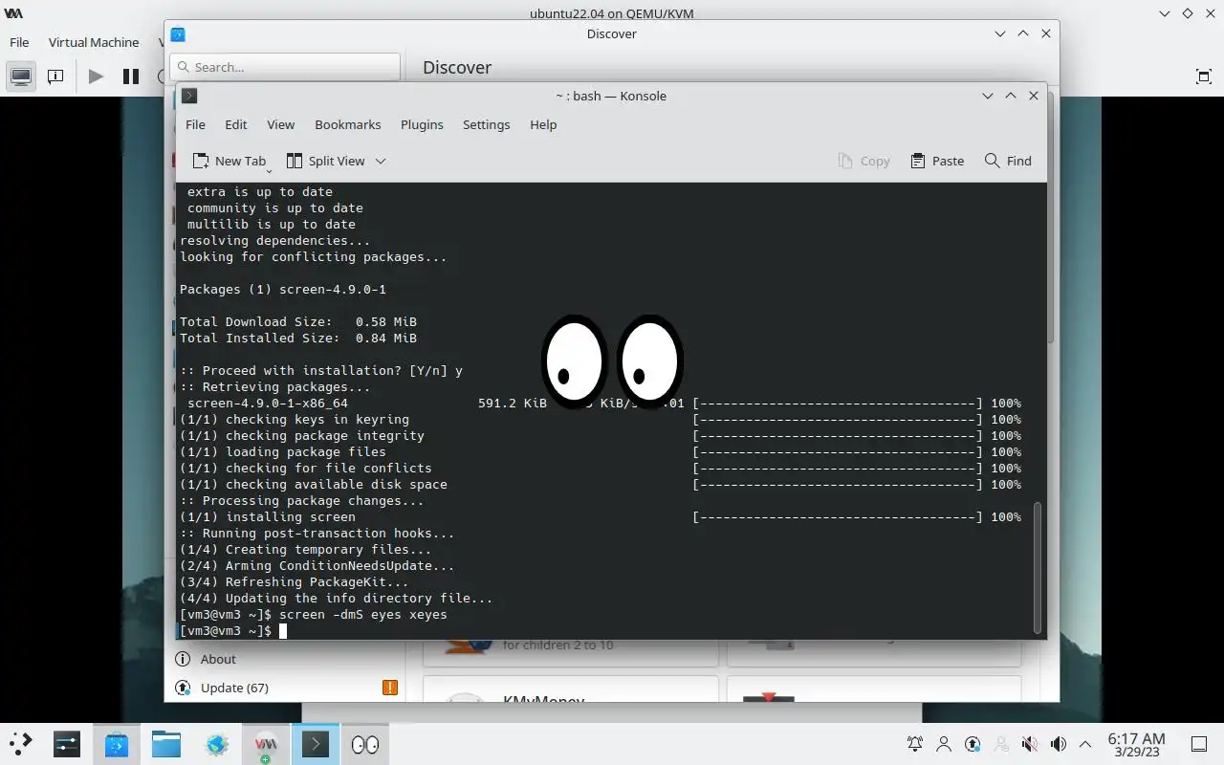The width and height of the screenshot is (1224, 765).
Task: Switch to Discover from taskbar icon
Action: tap(117, 743)
